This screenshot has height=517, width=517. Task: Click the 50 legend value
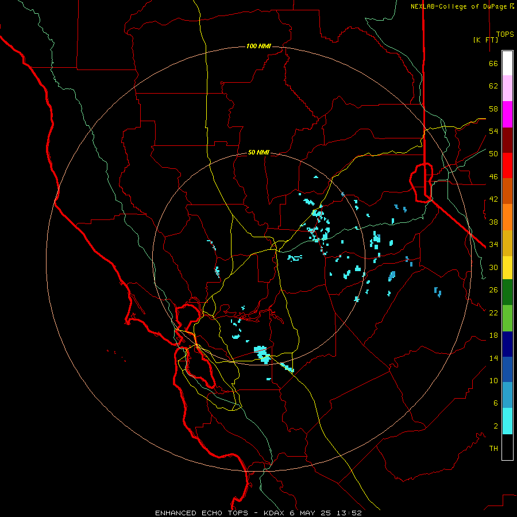(493, 154)
